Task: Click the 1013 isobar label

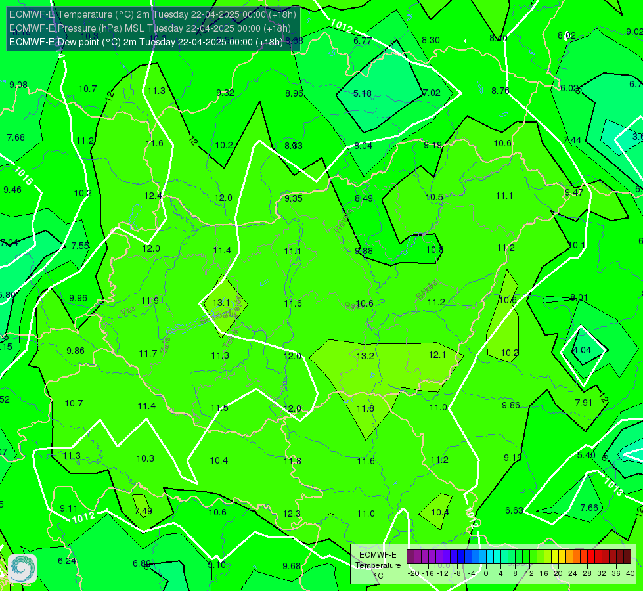Action: click(613, 487)
